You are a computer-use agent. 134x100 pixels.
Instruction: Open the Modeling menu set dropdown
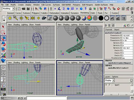pos(13,9)
